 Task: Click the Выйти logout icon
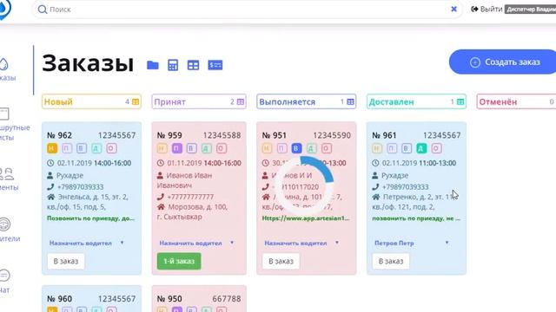tap(474, 9)
